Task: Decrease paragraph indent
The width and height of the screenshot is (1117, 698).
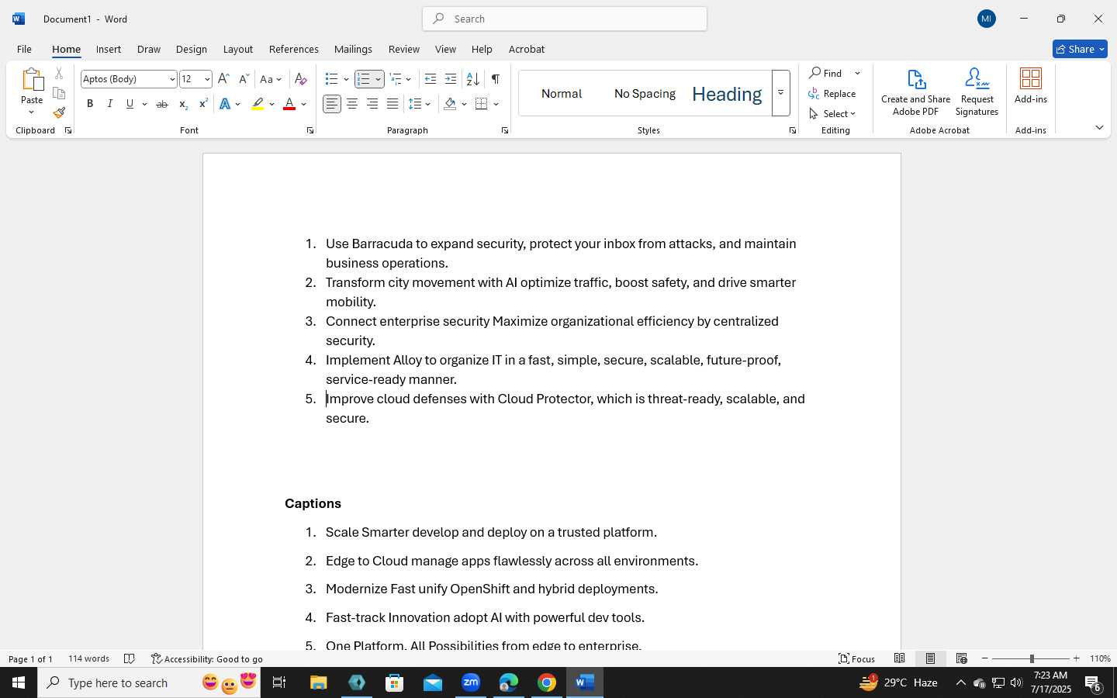Action: (x=431, y=79)
